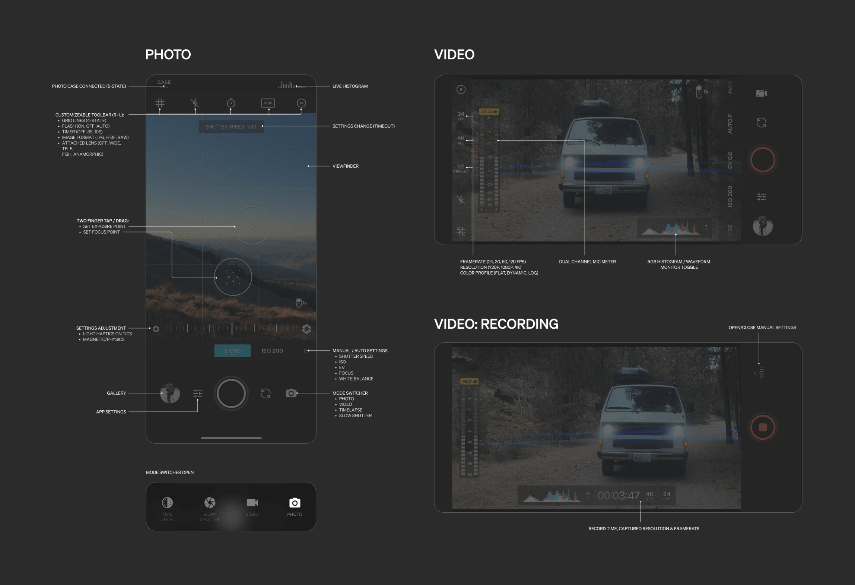Image resolution: width=855 pixels, height=585 pixels.
Task: Tap the SHUTTER SPEED: 1/80 notification
Action: [231, 127]
